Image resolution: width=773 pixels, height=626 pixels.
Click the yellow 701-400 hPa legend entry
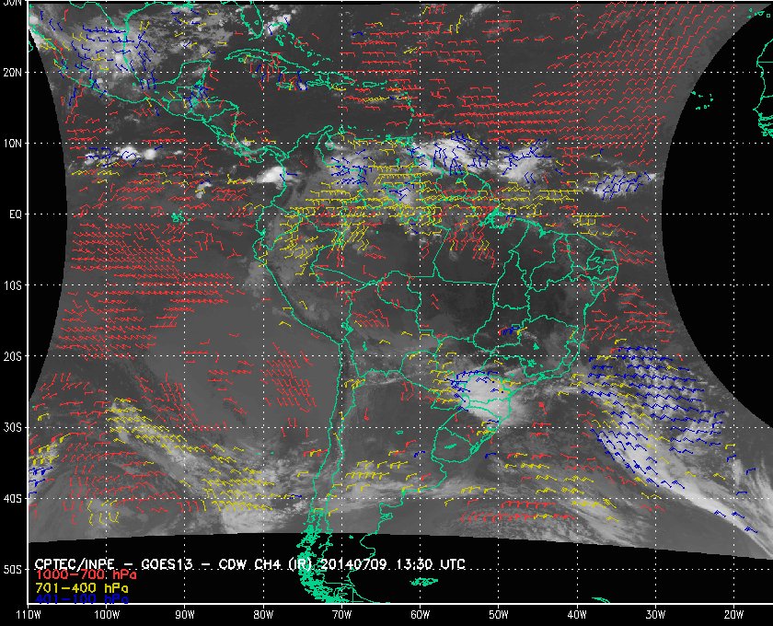[x=81, y=588]
